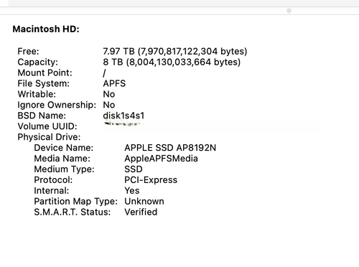Click the "Writable:" label
359x267 pixels.
37,94
